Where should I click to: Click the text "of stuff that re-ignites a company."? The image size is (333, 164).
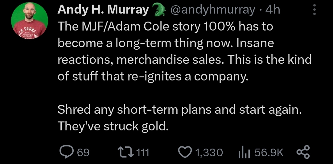tap(153, 76)
